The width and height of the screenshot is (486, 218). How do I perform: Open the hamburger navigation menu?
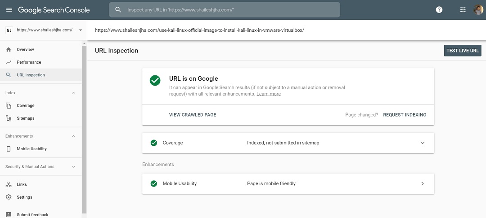click(x=9, y=9)
